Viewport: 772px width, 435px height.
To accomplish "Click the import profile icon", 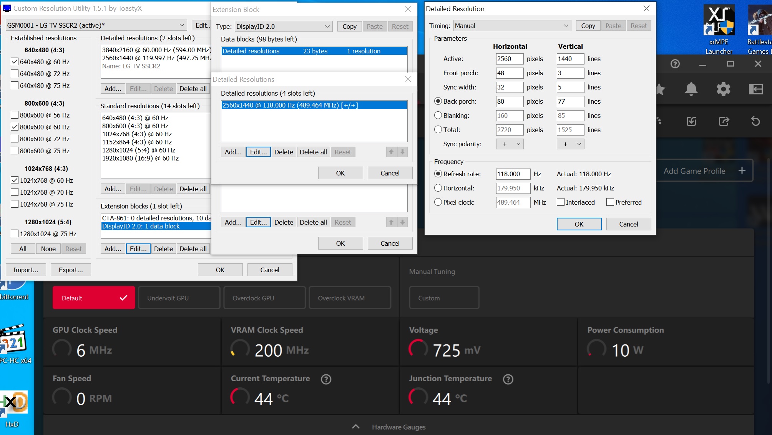I will [691, 121].
